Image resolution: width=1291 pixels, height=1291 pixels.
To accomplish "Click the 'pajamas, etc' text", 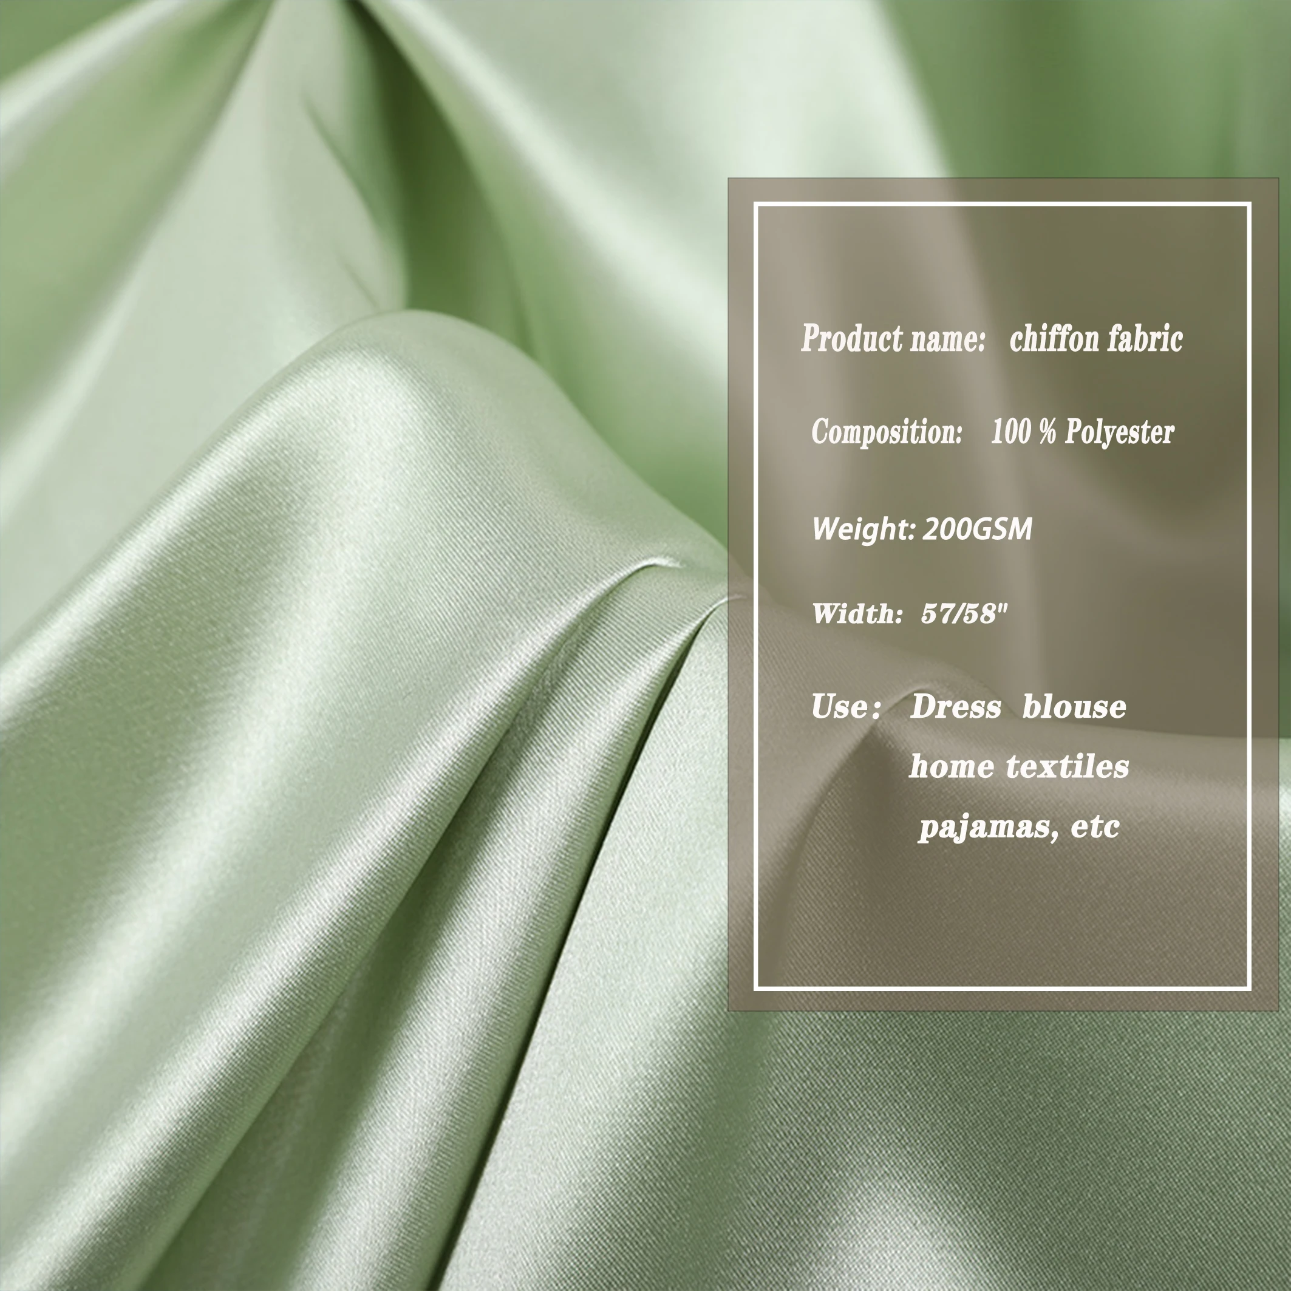I will click(1018, 827).
